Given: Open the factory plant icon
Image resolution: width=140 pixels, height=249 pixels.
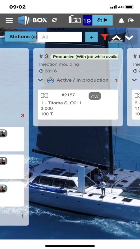Looking at the screenshot, I should point(75,19).
